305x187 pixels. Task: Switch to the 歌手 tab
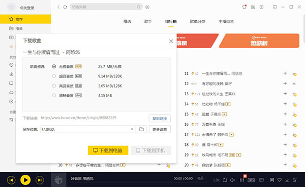pos(148,21)
